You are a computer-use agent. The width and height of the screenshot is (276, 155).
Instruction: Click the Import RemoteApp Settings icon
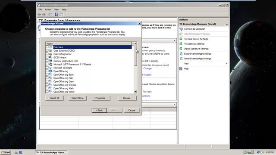(181, 59)
